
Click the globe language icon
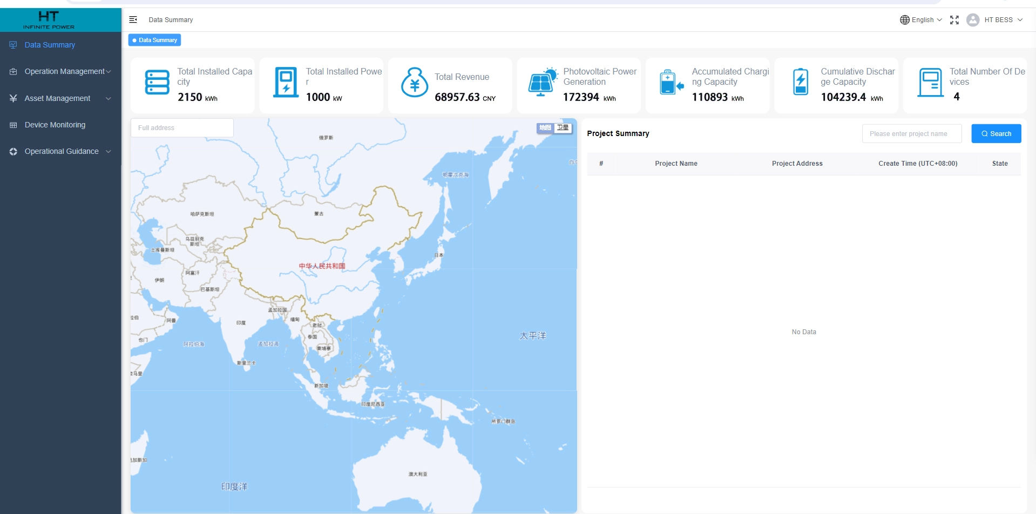click(904, 20)
